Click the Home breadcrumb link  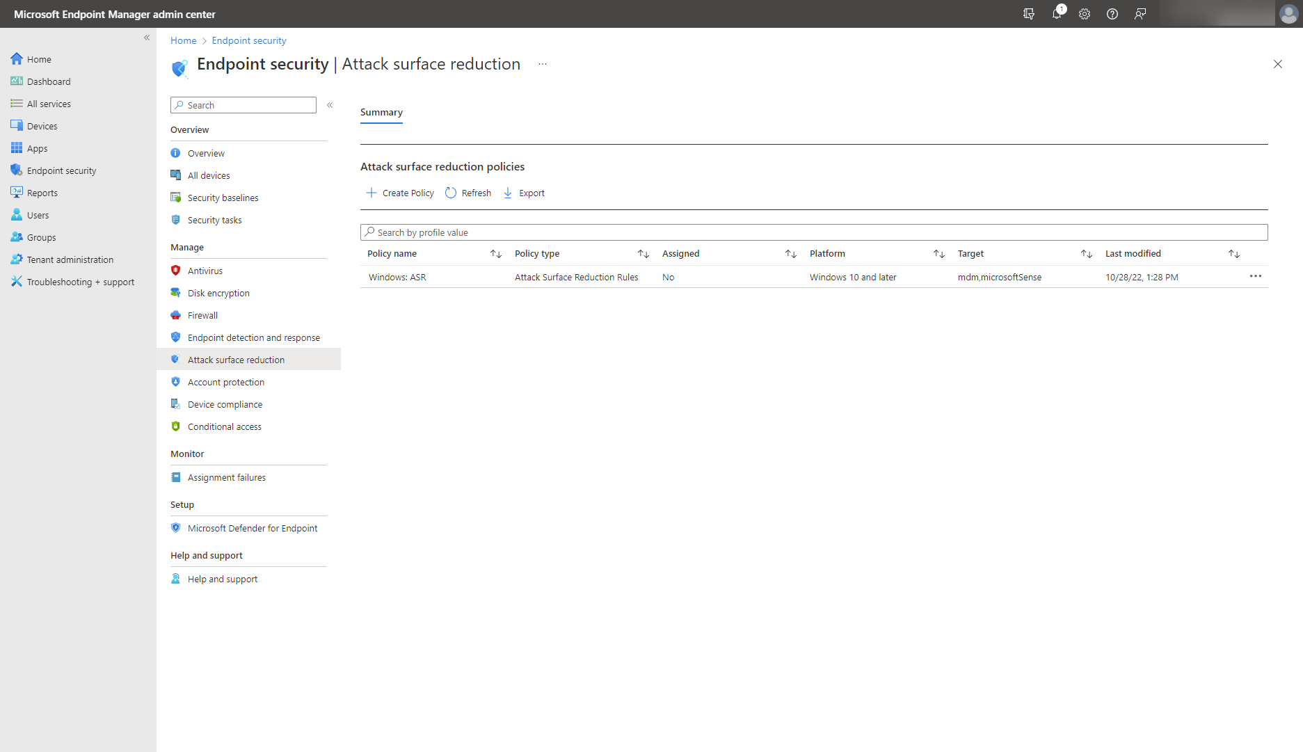(x=184, y=40)
